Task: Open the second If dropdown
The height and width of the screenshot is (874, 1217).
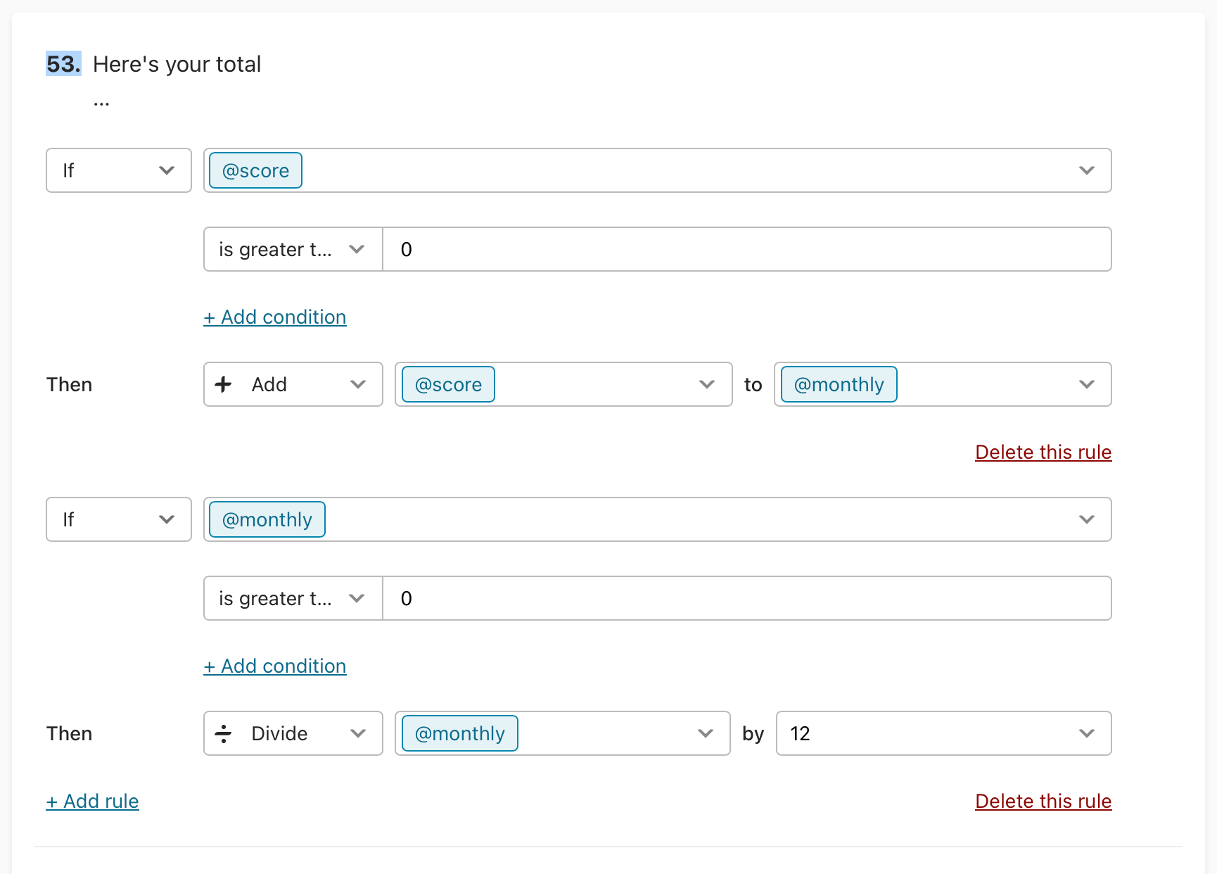Action: (119, 519)
